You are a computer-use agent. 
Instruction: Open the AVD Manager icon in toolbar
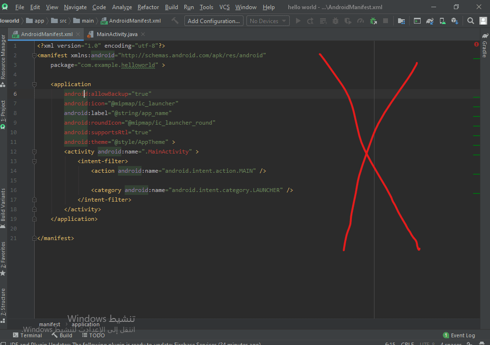(442, 21)
